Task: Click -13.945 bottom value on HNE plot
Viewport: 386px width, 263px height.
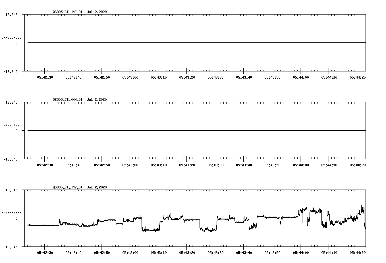Action: [11, 71]
